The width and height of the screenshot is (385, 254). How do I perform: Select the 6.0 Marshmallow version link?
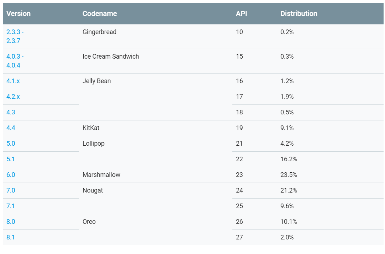tap(11, 175)
